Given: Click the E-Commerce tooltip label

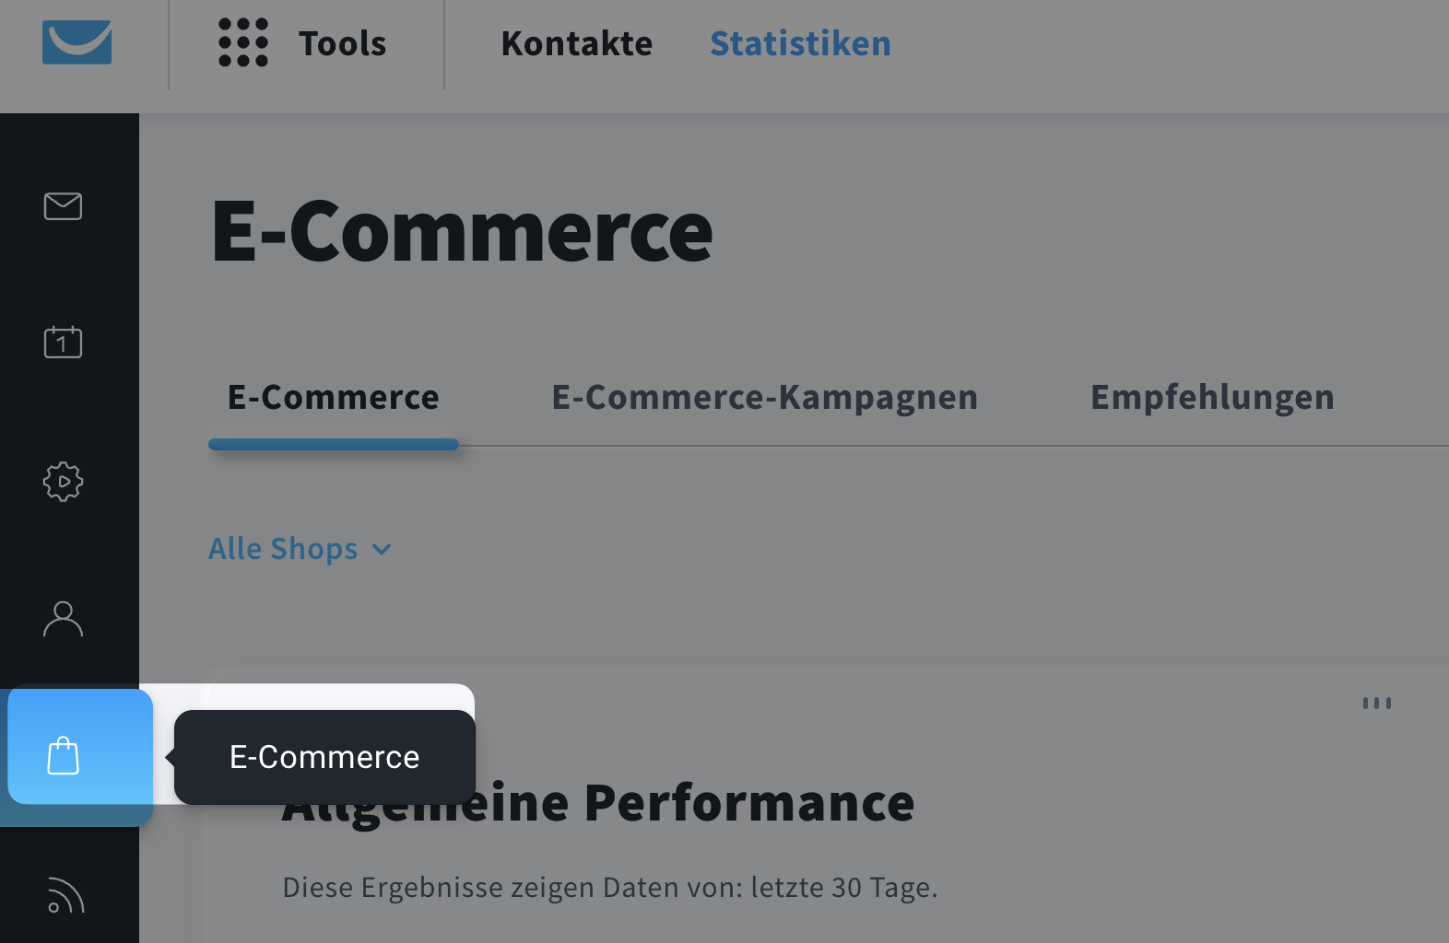Looking at the screenshot, I should click(x=324, y=756).
